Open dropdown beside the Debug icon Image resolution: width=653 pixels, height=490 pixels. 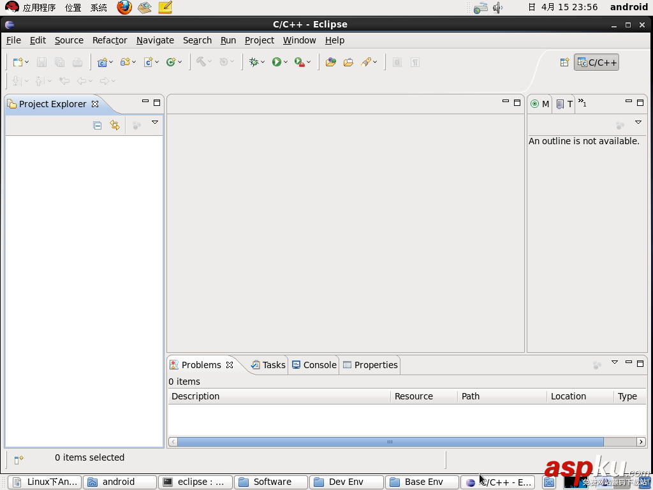pyautogui.click(x=263, y=62)
